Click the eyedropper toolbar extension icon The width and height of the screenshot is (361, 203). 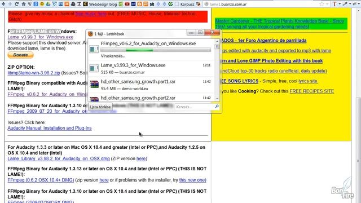click(x=345, y=4)
